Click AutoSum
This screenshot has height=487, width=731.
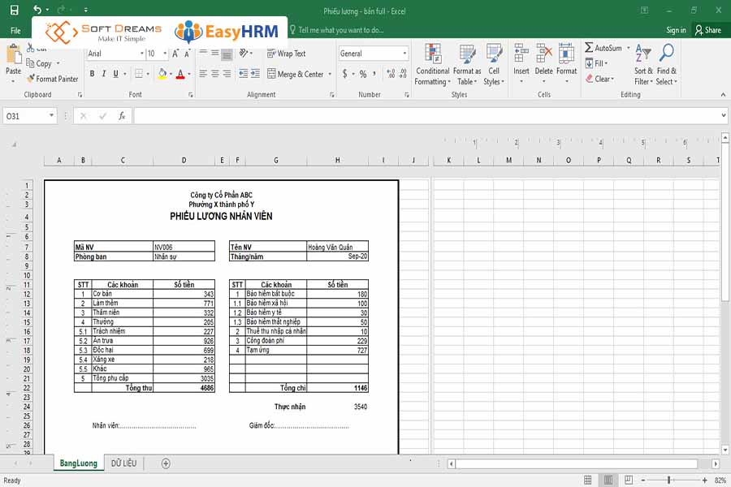pos(603,48)
